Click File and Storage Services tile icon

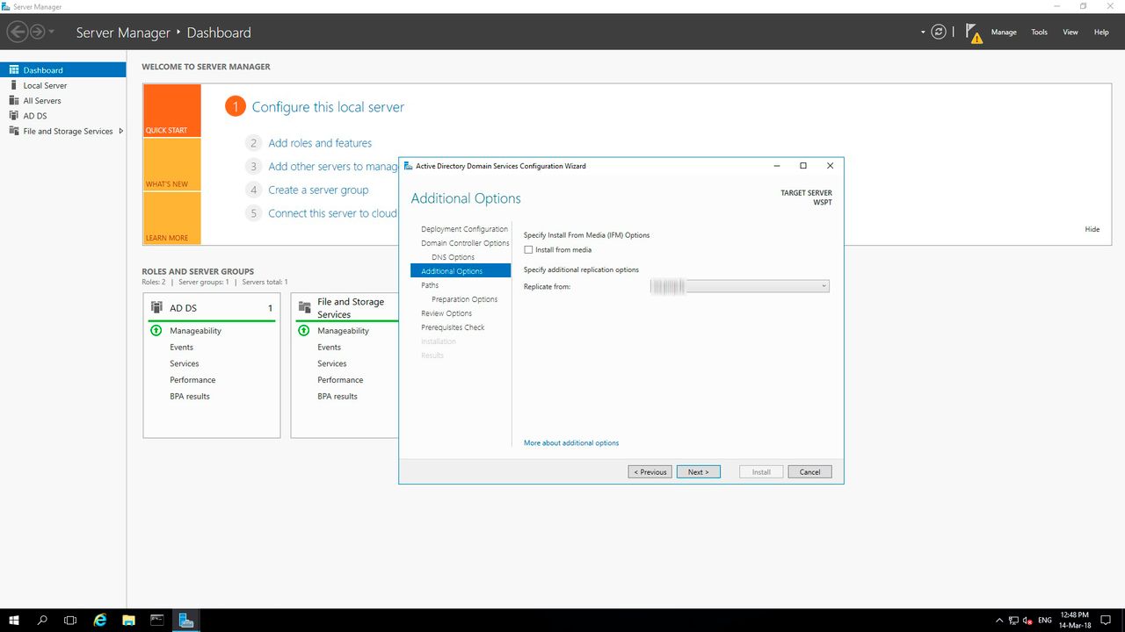pyautogui.click(x=305, y=307)
